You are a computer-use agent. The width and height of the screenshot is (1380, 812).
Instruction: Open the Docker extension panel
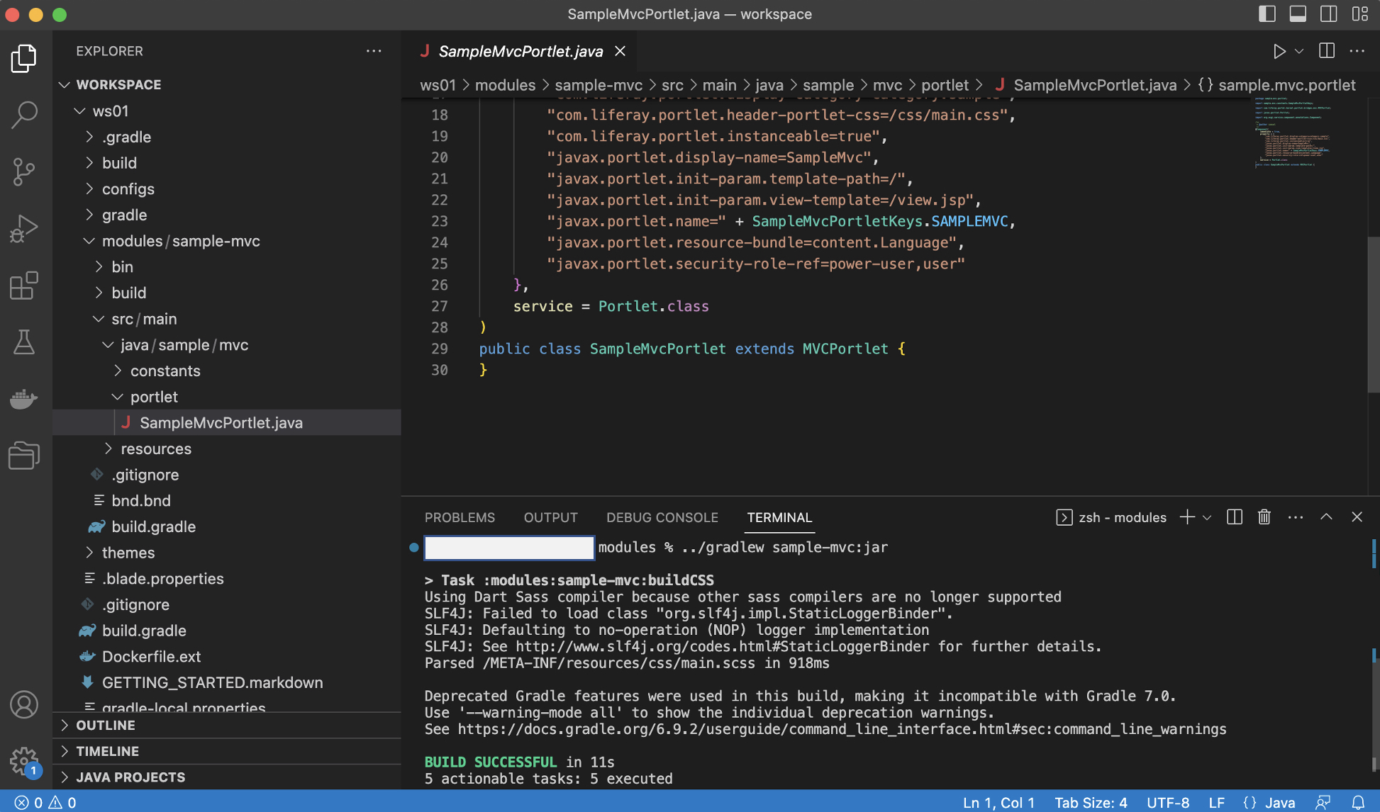pyautogui.click(x=24, y=399)
